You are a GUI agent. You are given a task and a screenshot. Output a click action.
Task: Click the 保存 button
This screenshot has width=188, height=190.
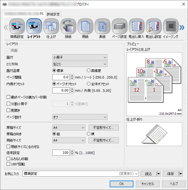tap(171, 174)
